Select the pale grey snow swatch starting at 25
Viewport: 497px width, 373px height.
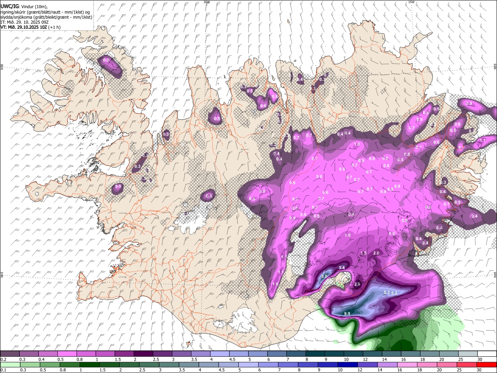point(467,354)
